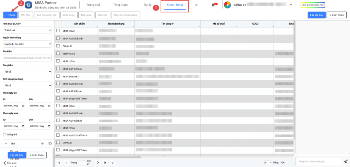Expand the company account dropdown arrow
Screen dimensions: 350x167
point(291,5)
